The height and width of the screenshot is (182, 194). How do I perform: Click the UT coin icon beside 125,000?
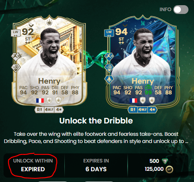tap(169, 169)
